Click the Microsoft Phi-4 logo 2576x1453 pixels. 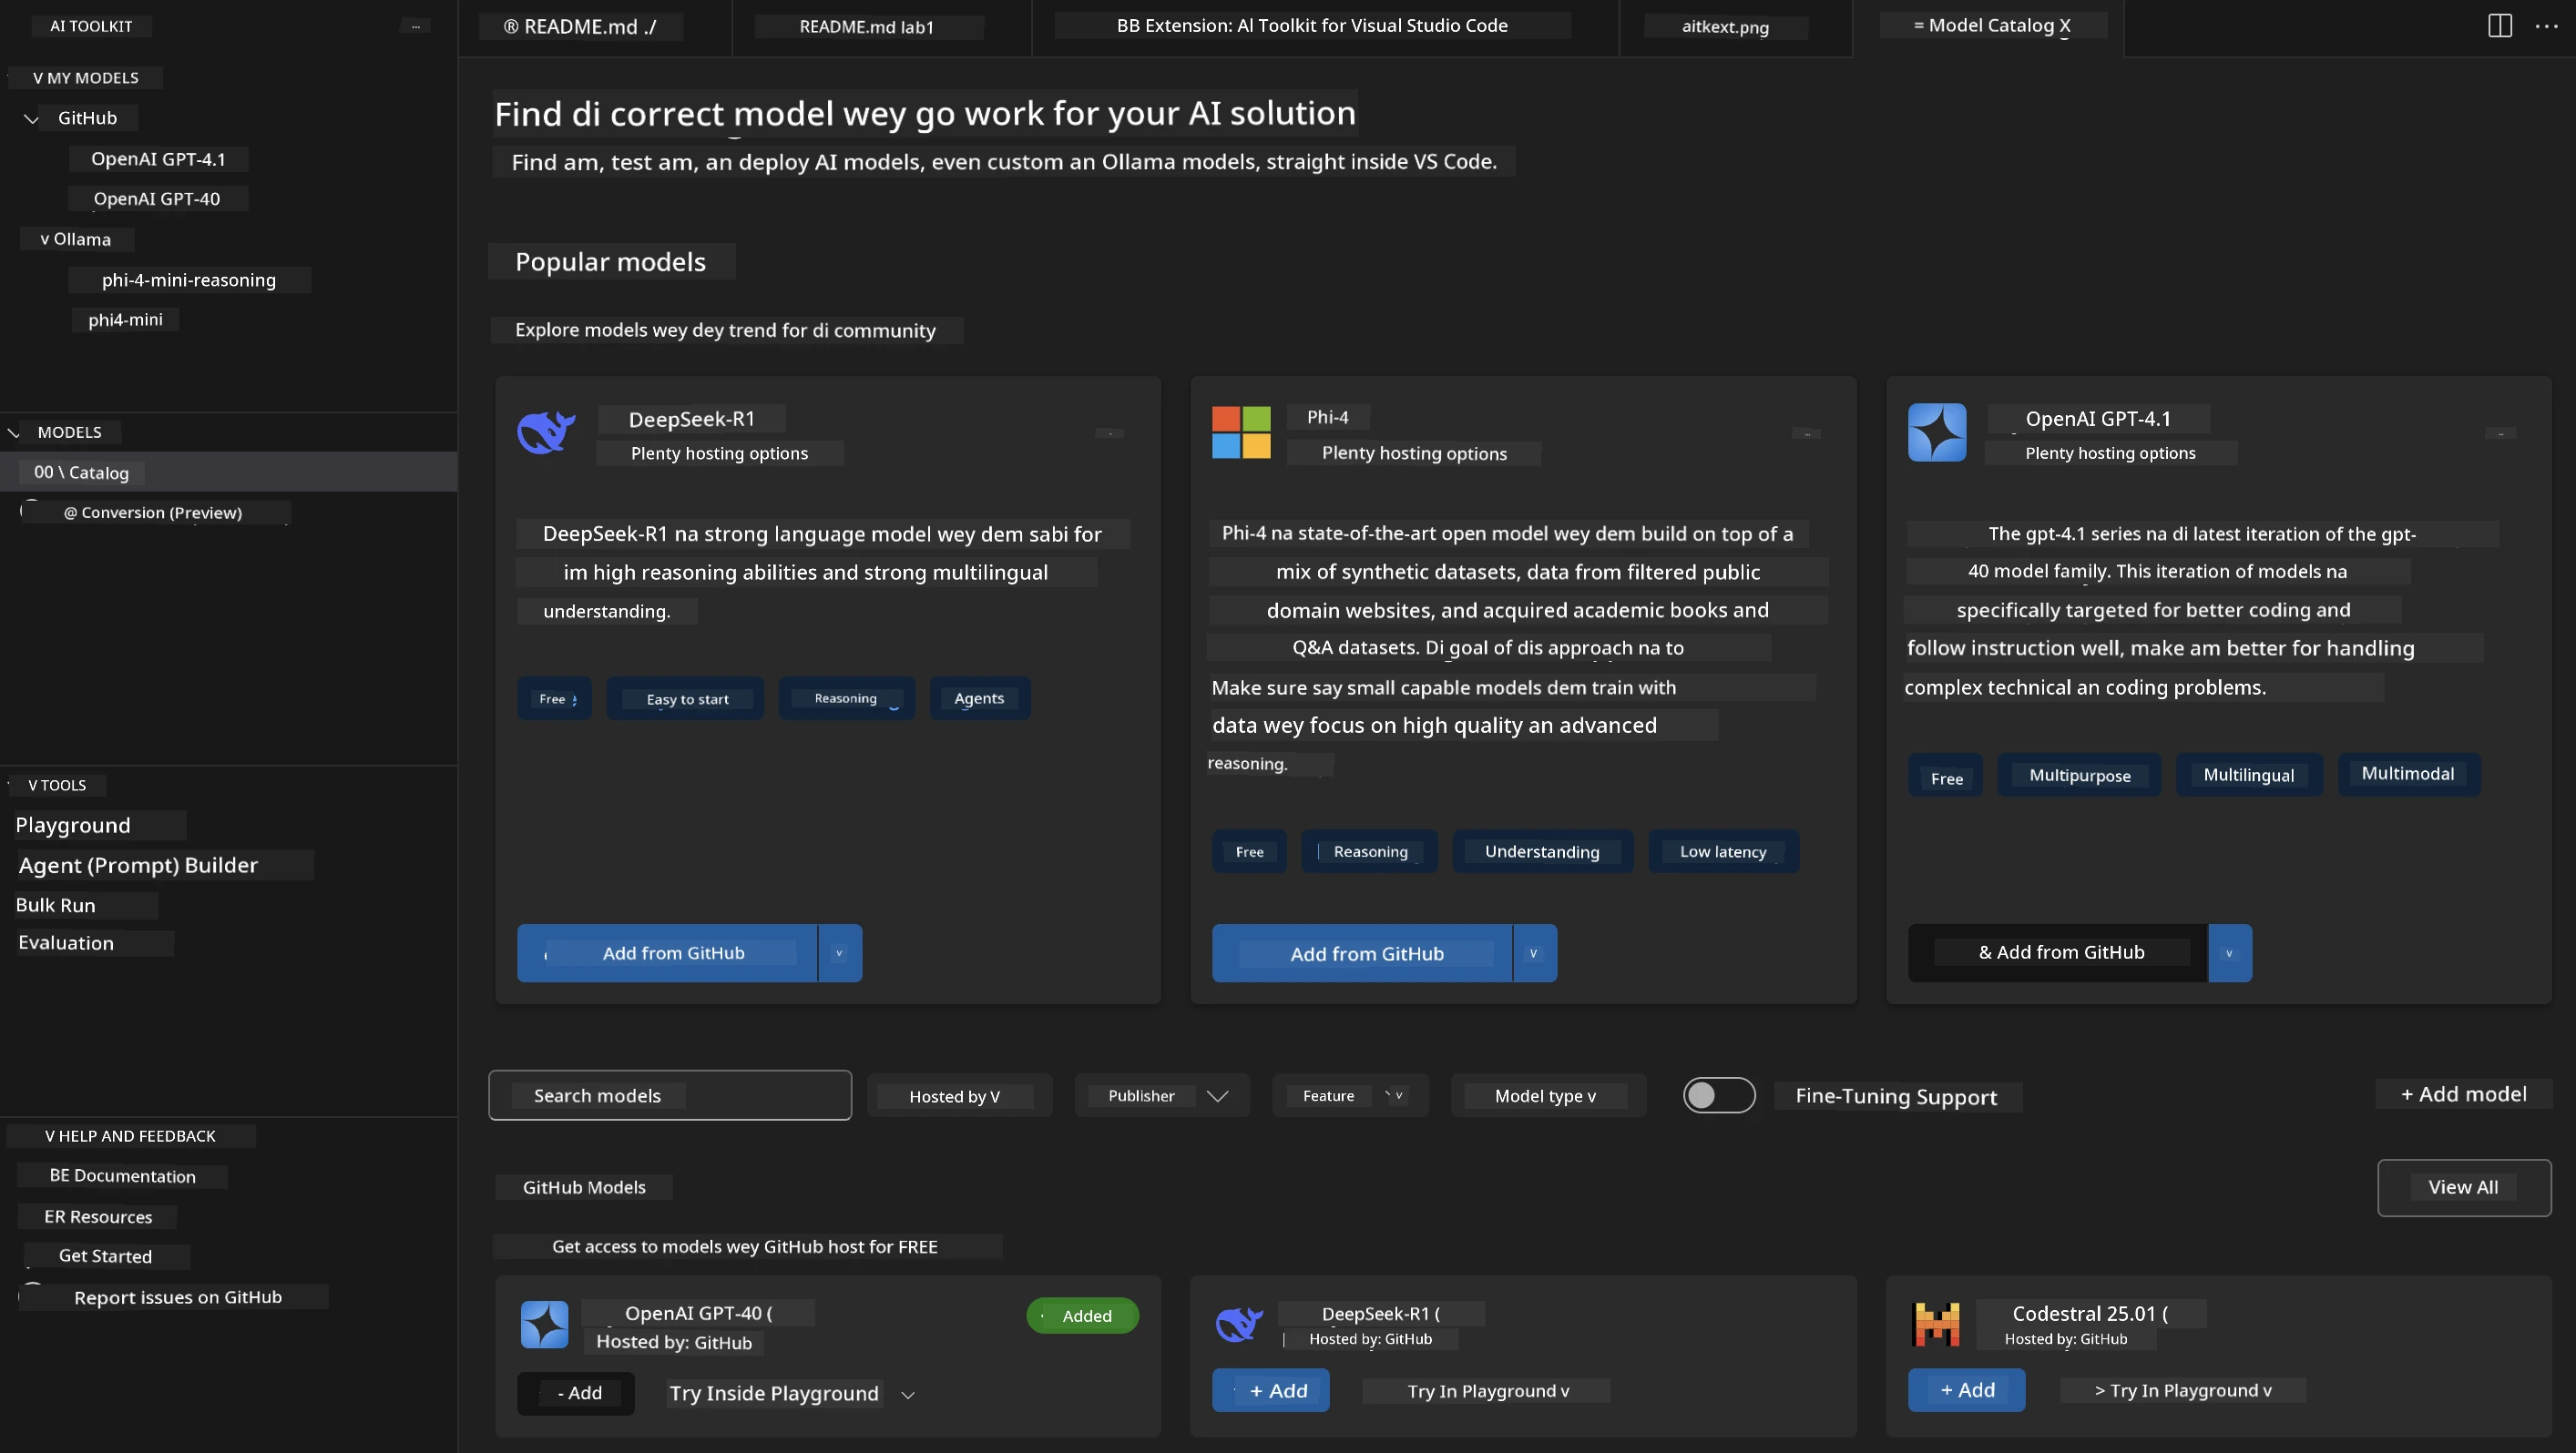click(1241, 432)
